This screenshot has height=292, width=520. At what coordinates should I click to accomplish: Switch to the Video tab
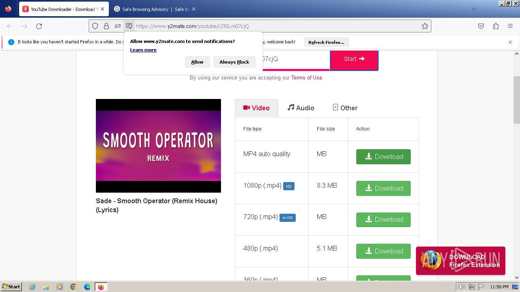tap(256, 108)
